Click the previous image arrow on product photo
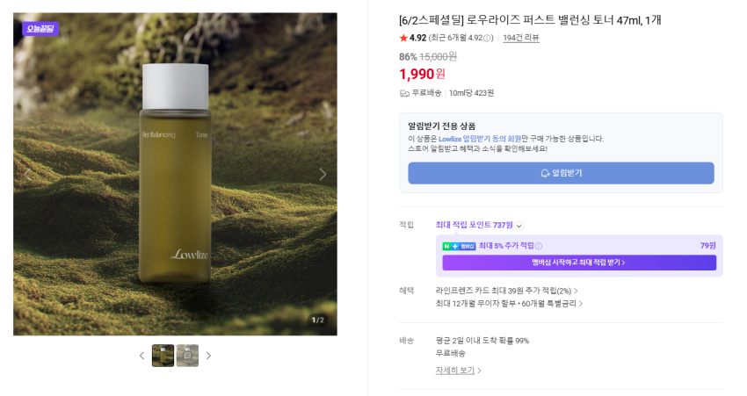 27,174
